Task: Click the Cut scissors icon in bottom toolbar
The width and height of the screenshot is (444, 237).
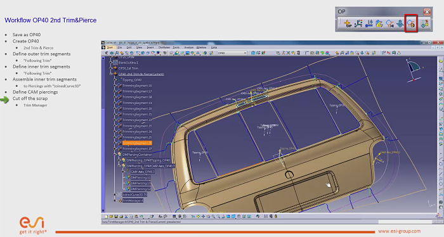Action: point(126,216)
